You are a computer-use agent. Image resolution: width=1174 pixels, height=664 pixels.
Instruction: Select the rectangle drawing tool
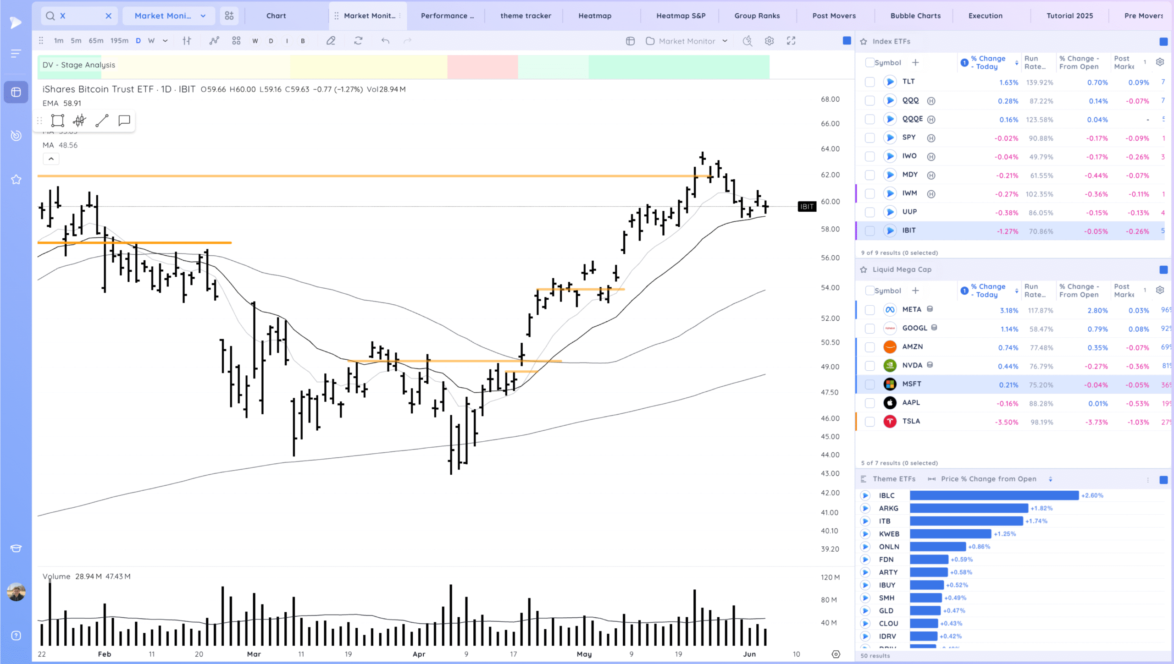pos(58,121)
